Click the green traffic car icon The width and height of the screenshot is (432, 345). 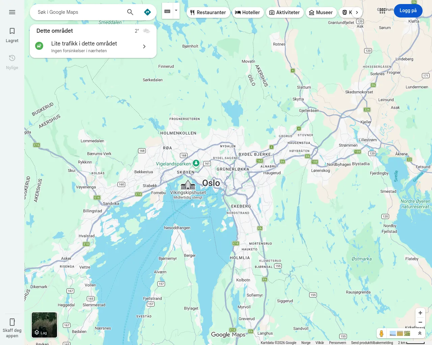pos(39,46)
